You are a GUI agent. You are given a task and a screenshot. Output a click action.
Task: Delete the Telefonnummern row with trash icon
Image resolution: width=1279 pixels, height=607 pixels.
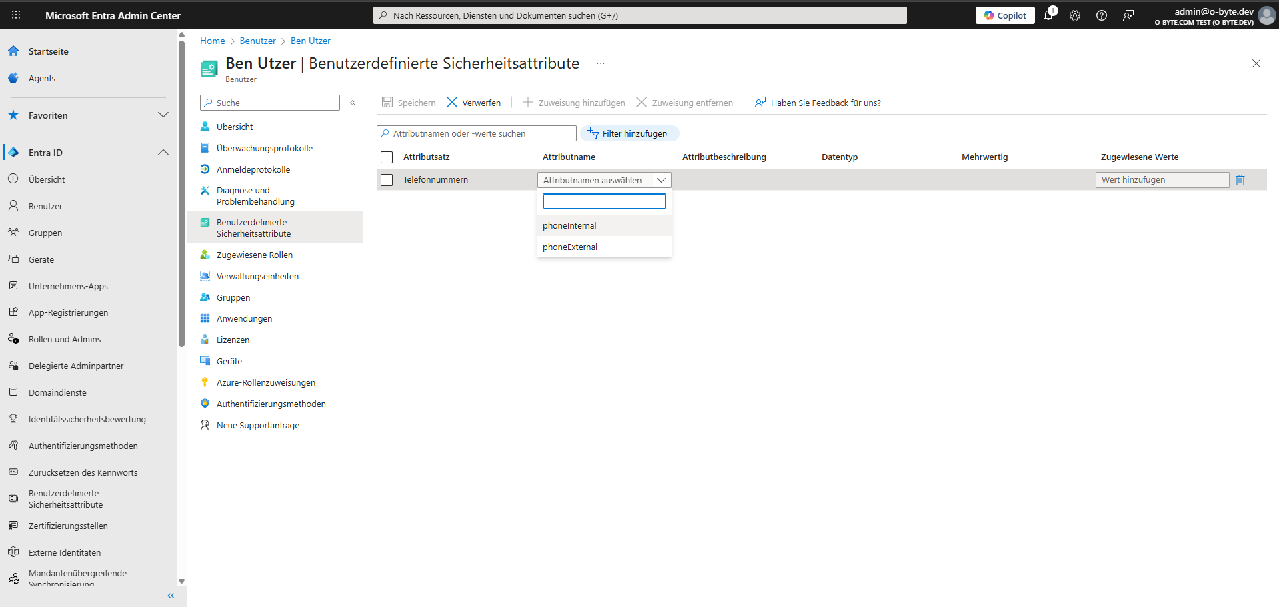tap(1240, 180)
